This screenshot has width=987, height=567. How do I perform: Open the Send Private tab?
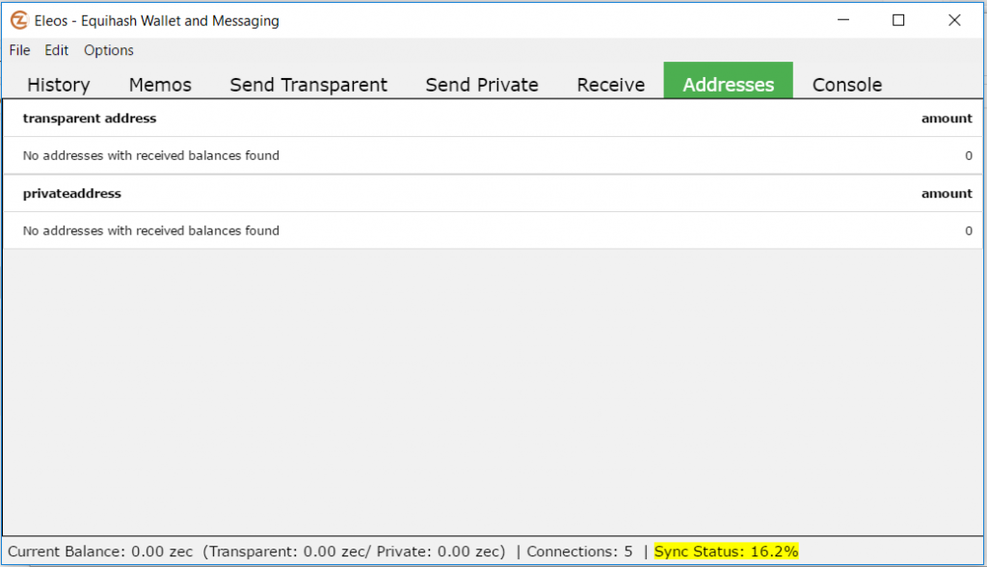pos(482,85)
